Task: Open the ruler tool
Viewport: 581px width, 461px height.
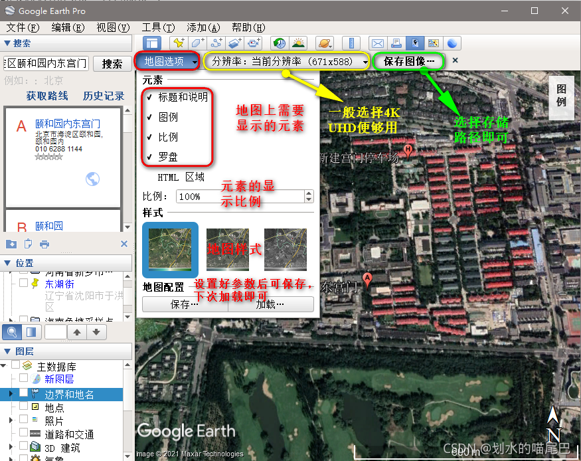Action: click(351, 43)
